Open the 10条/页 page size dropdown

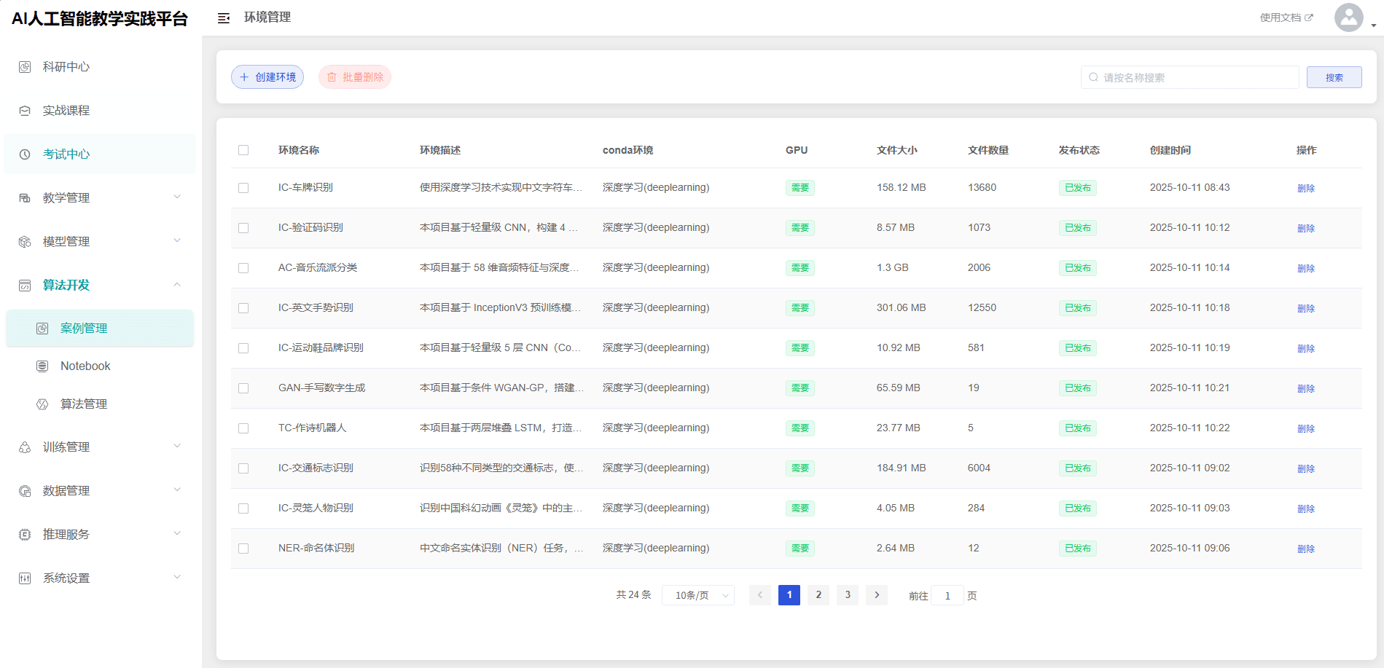[697, 595]
